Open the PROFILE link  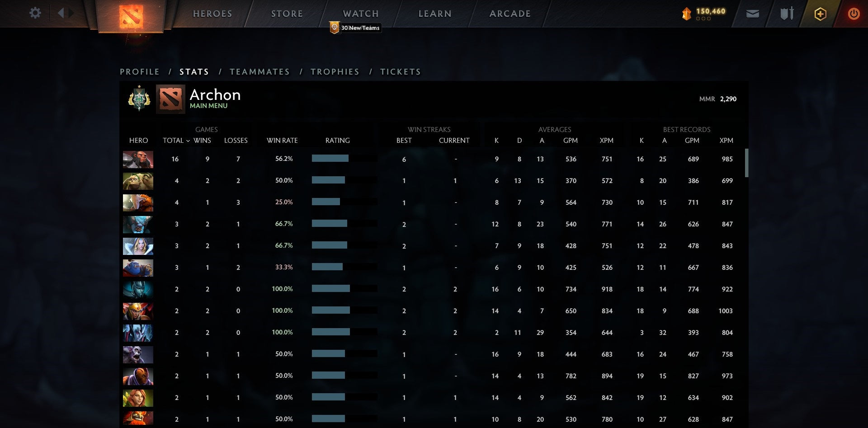tap(139, 72)
